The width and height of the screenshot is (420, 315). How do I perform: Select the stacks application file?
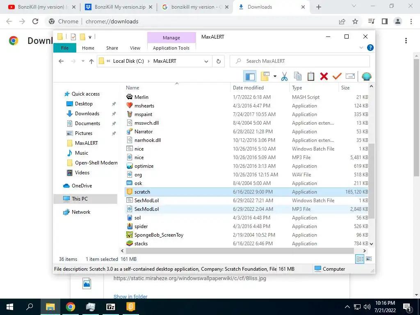coord(247,244)
